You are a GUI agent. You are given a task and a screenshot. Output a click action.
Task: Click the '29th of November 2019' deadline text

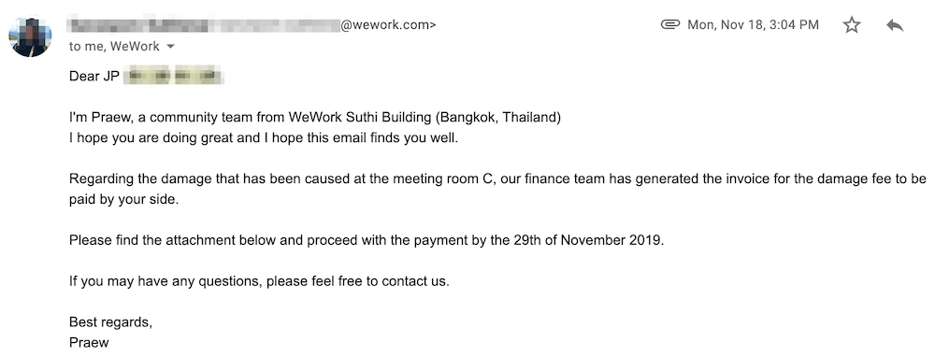pos(588,240)
